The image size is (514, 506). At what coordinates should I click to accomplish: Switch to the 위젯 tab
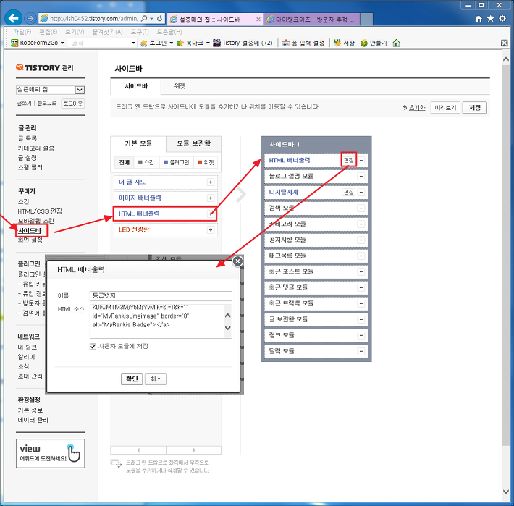tap(180, 86)
